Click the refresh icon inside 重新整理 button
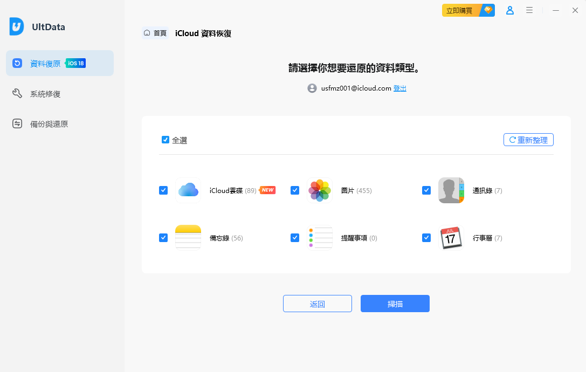 [x=512, y=139]
